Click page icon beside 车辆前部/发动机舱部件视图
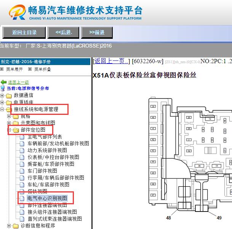This screenshot has width=232, height=229. click(22, 144)
